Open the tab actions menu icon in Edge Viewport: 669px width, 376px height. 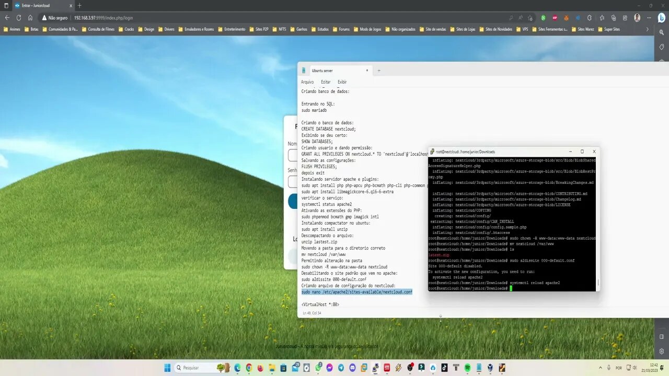(x=6, y=5)
